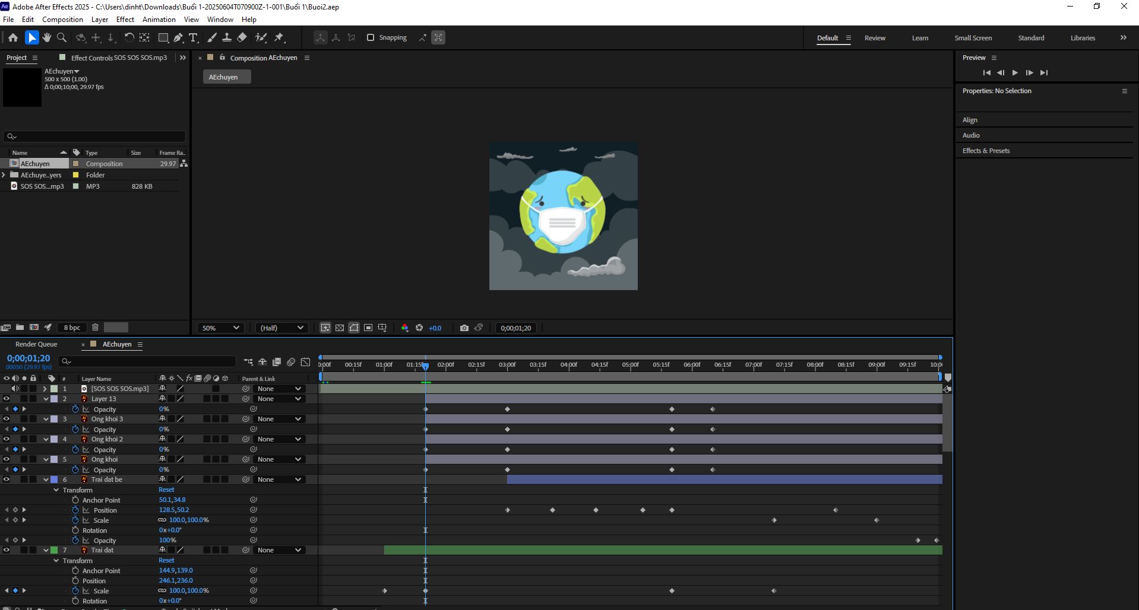Select the Hand tool
The image size is (1139, 610).
point(46,37)
